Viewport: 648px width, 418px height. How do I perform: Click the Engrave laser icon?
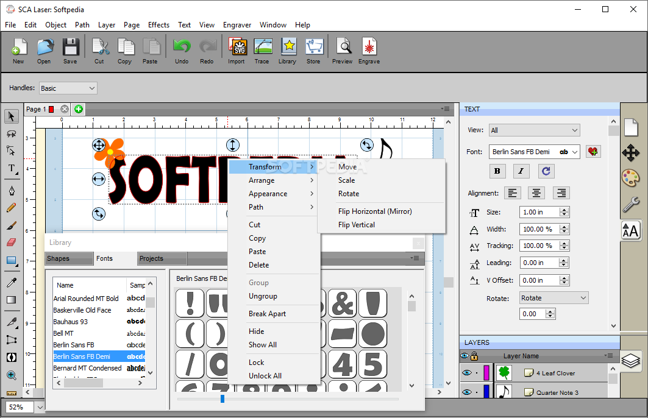[x=369, y=51]
